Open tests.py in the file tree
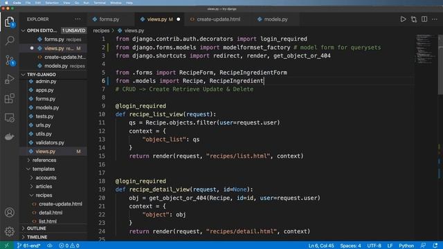 [44, 116]
